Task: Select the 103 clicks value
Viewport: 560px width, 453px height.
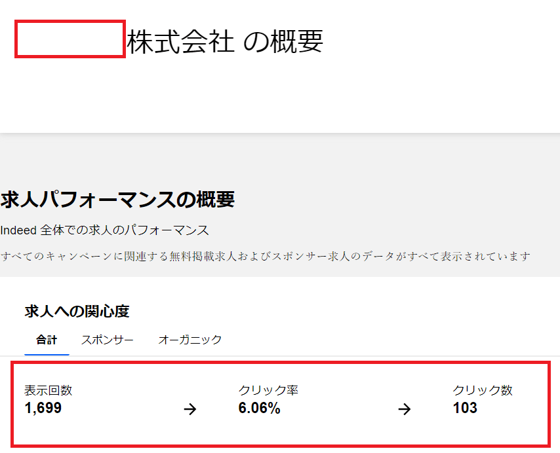Action: point(465,408)
